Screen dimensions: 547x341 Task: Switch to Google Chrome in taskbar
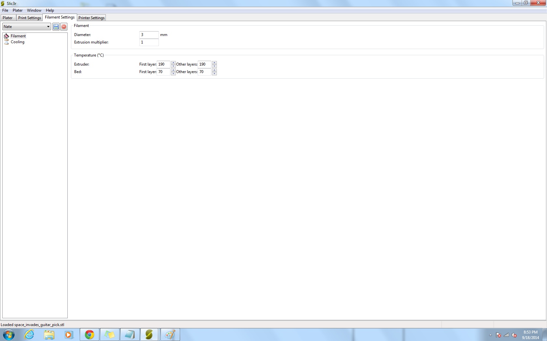click(x=90, y=335)
